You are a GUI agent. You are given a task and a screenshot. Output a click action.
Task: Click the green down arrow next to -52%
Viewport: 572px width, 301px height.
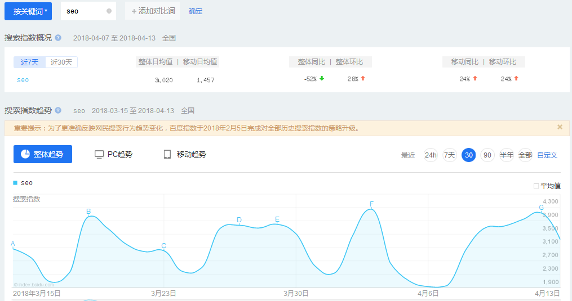coord(322,78)
